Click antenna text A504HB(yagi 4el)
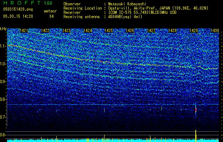The height and width of the screenshot is (142, 223). pos(125,17)
